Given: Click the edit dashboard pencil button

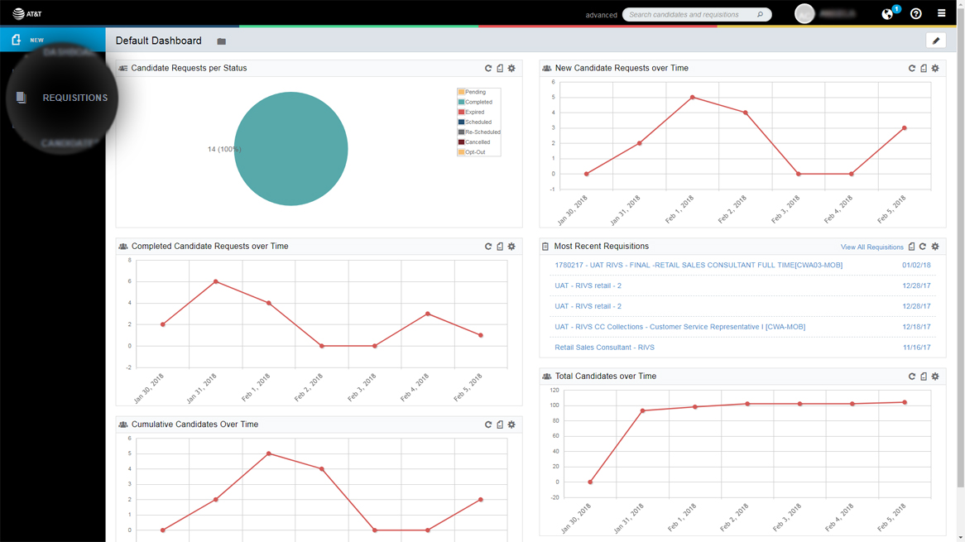Looking at the screenshot, I should 936,41.
